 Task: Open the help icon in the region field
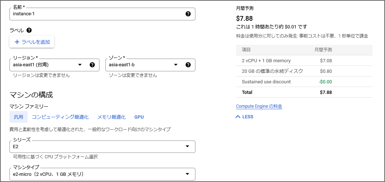92,65
